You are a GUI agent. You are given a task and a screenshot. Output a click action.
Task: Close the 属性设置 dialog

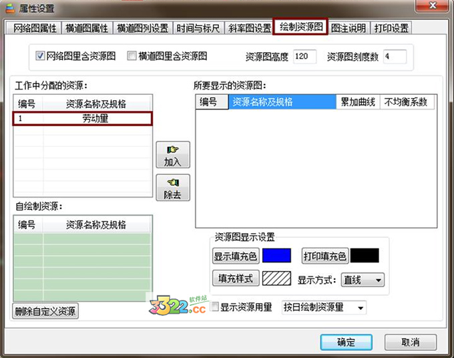[x=433, y=6]
